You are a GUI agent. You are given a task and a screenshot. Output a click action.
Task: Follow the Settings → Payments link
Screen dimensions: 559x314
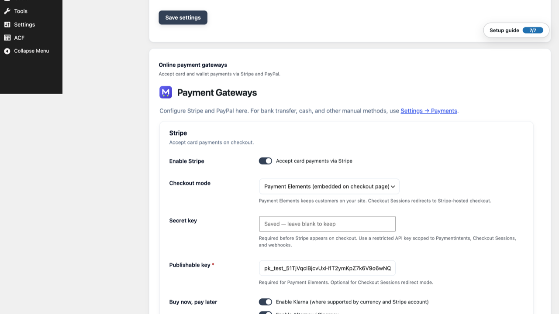tap(429, 111)
